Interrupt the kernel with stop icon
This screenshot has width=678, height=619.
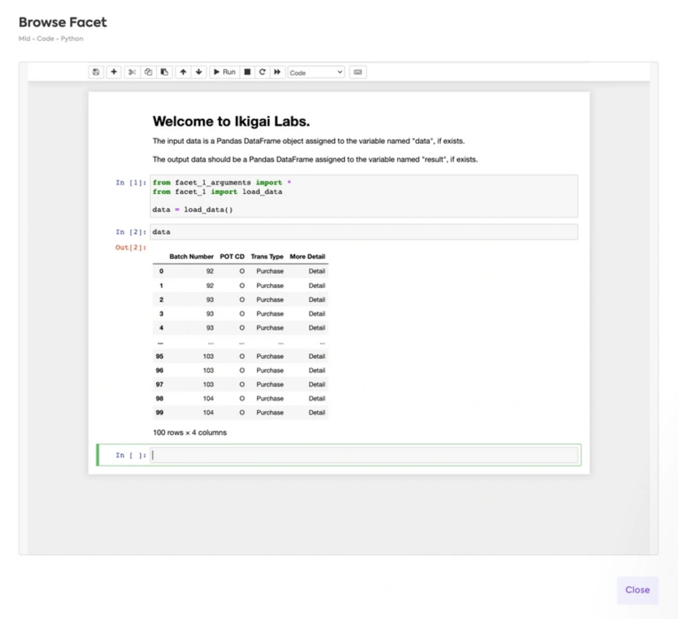[x=247, y=72]
